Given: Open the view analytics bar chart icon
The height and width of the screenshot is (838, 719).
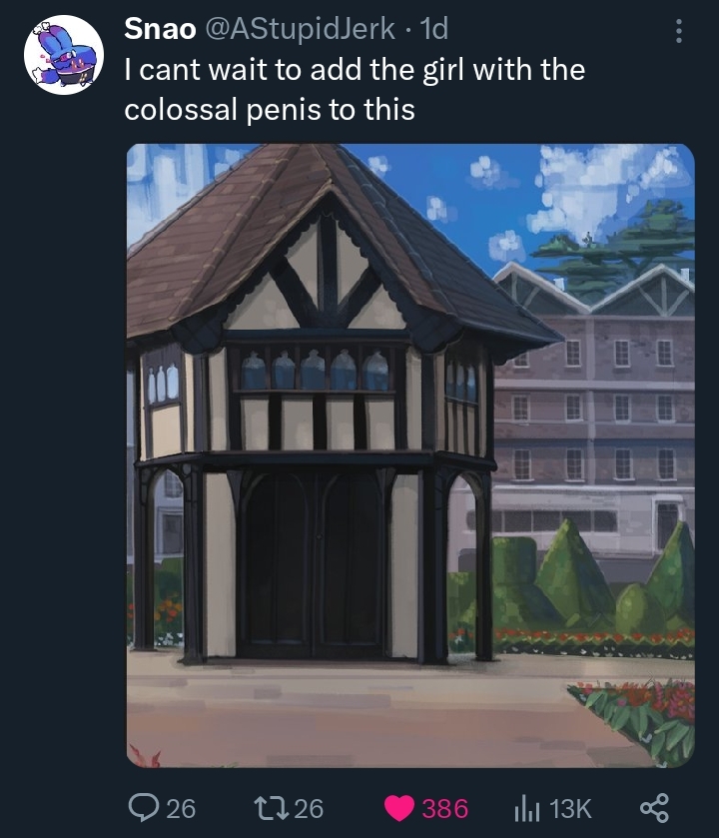Looking at the screenshot, I should pyautogui.click(x=526, y=808).
